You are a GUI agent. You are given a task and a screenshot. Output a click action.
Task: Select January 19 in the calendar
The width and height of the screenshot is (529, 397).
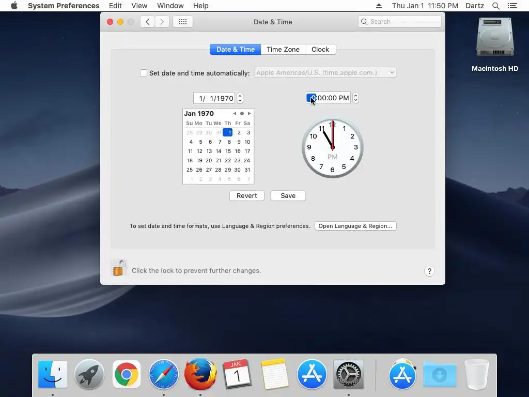199,160
